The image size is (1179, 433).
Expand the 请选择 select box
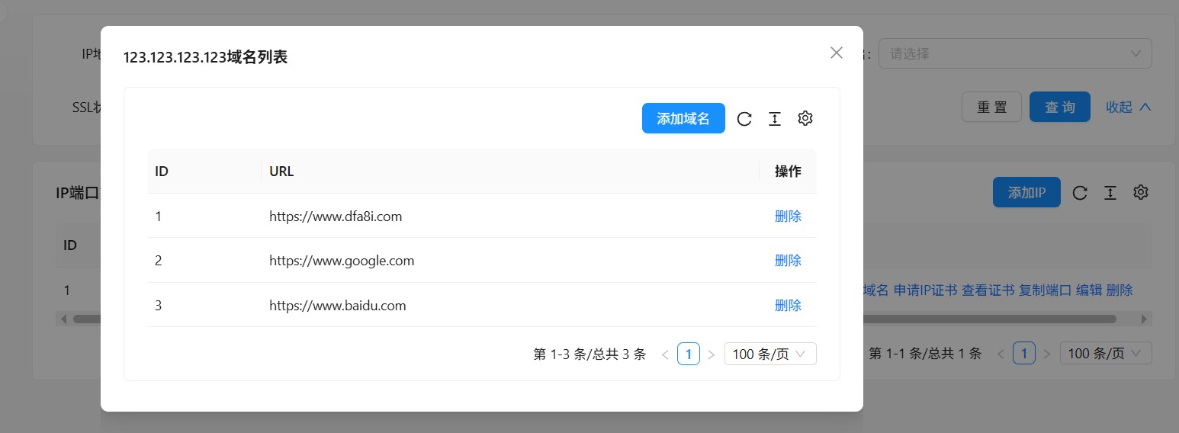(x=1014, y=54)
